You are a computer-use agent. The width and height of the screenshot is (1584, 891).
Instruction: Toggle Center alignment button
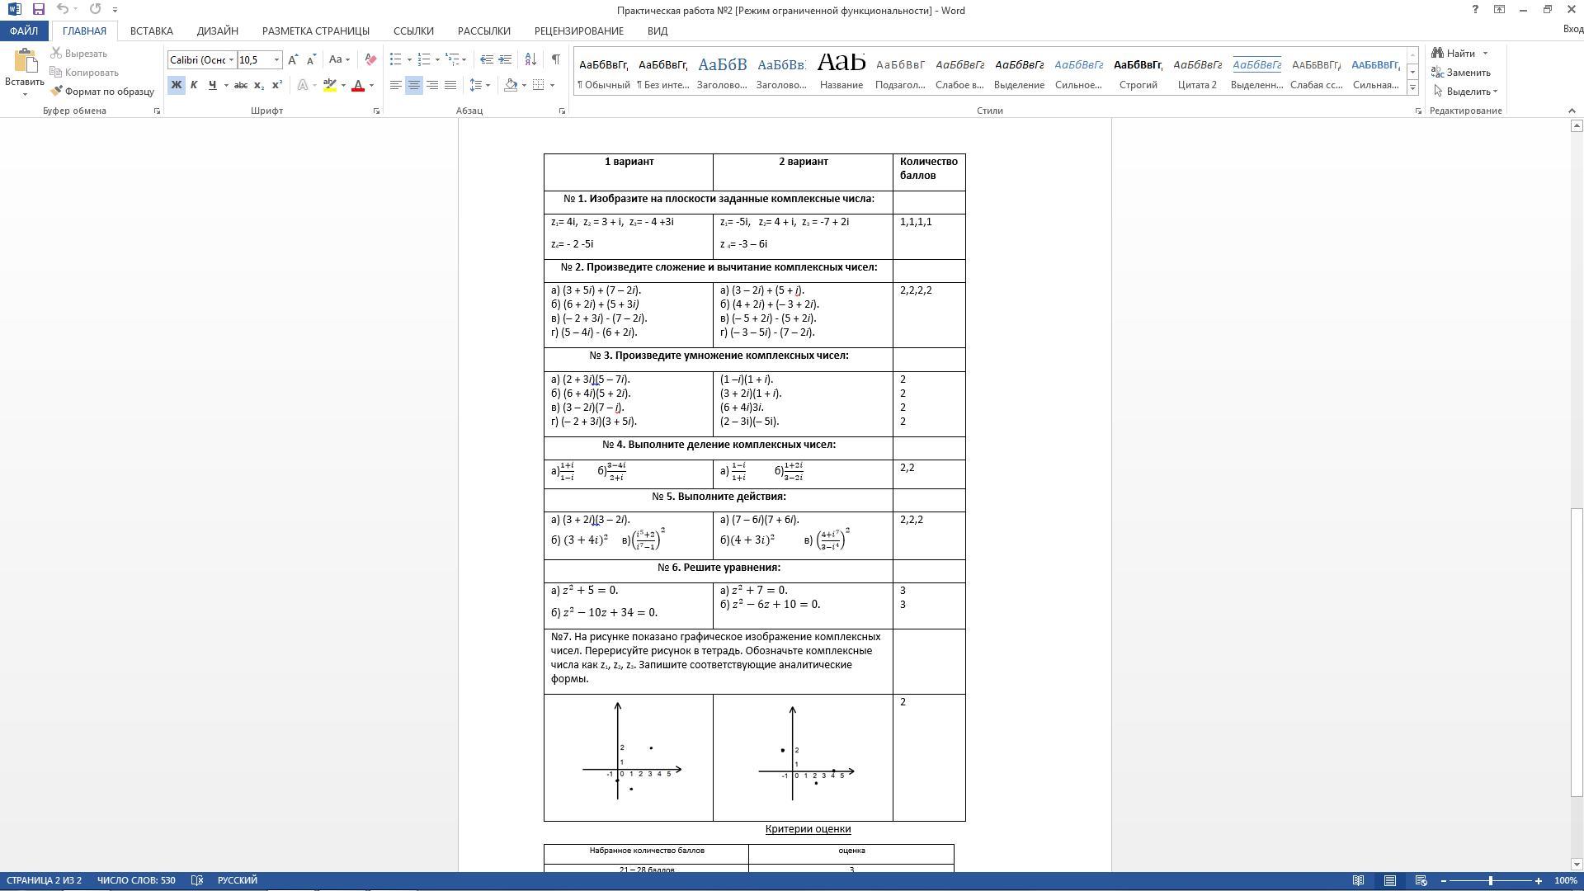(414, 85)
